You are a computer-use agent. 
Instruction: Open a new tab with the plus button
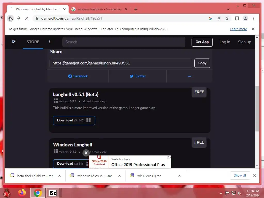136,9
